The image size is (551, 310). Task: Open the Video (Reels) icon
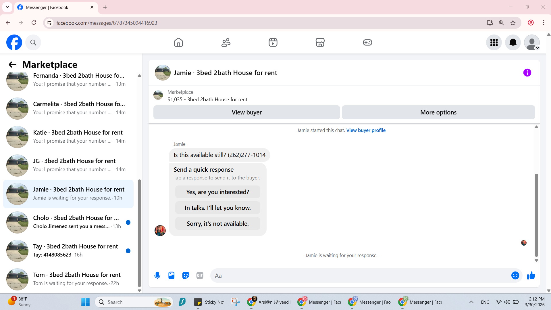273,43
